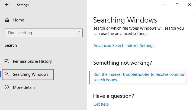This screenshot has width=196, height=110.
Task: Open the Permissions & History page
Action: (x=32, y=61)
